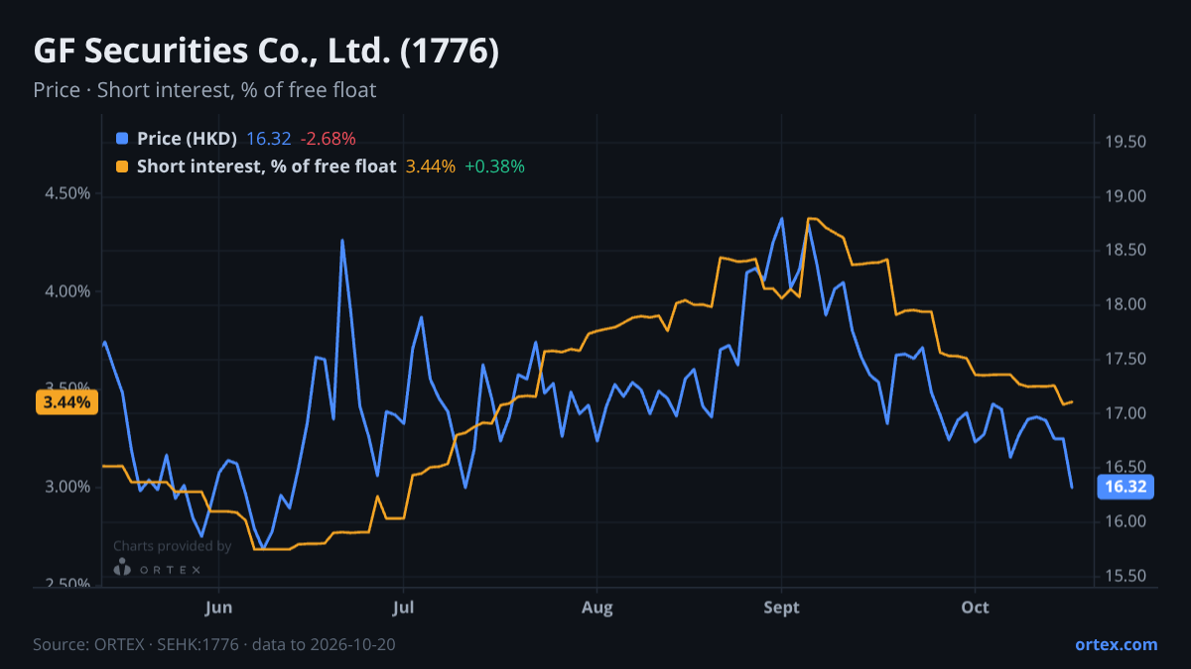Click the 4.50% left axis label
1191x669 pixels.
68,194
